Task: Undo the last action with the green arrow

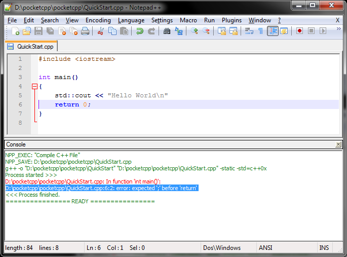Action: (140, 31)
